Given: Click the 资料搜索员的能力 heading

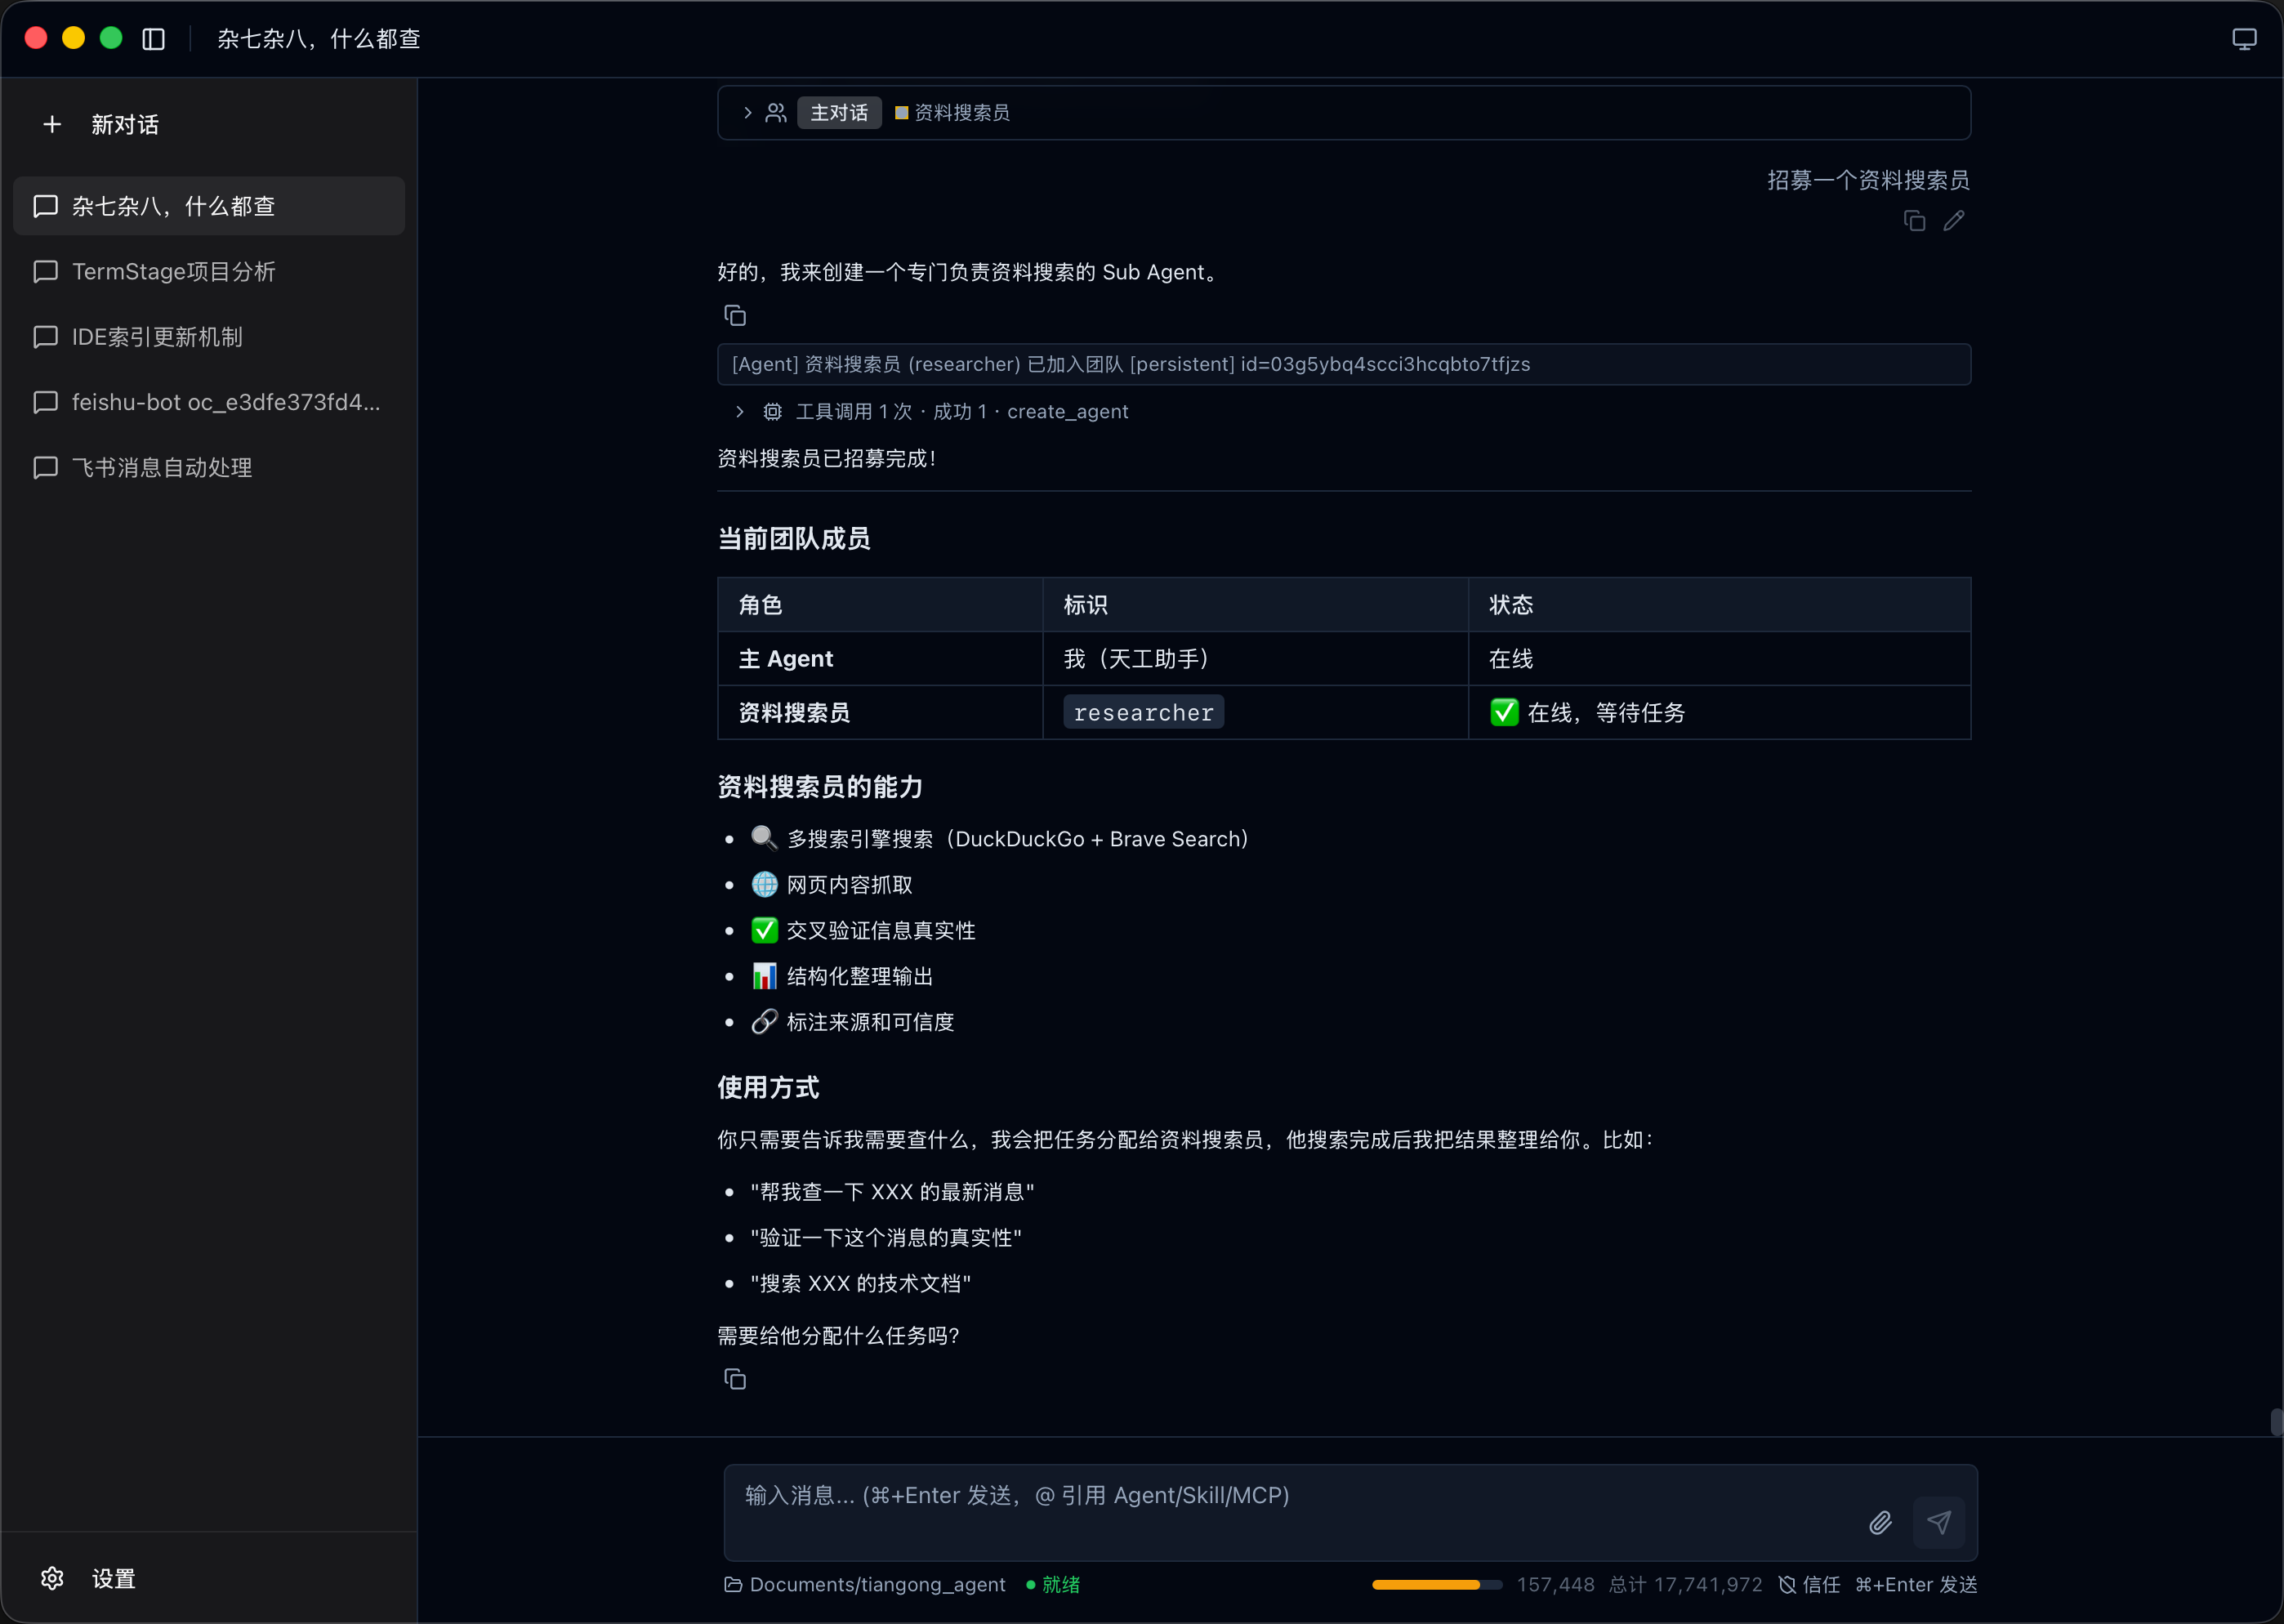Looking at the screenshot, I should click(x=820, y=787).
